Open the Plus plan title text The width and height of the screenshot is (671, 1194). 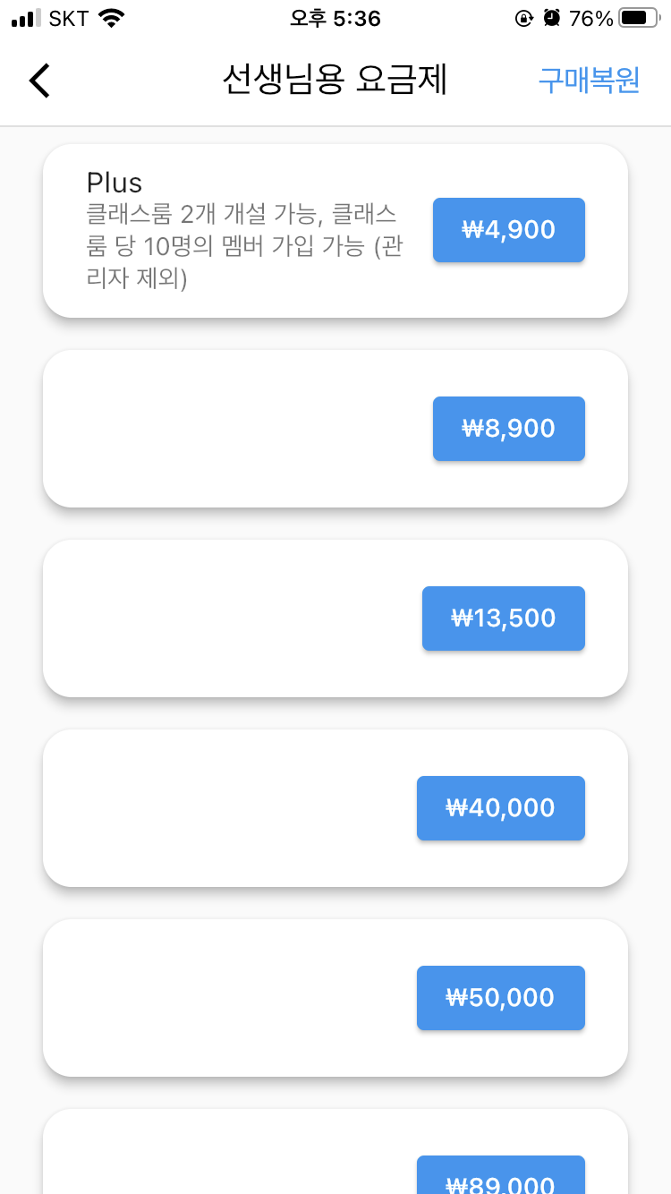point(115,183)
